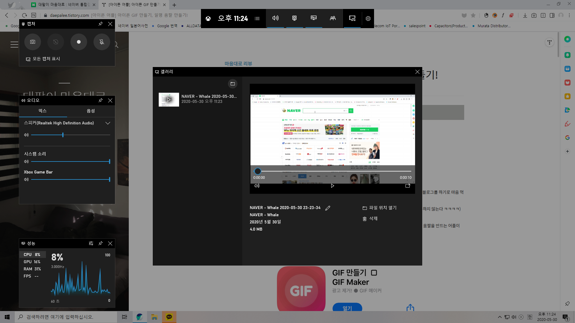Start recording with the record dot button
Viewport: 575px width, 323px height.
click(x=78, y=42)
